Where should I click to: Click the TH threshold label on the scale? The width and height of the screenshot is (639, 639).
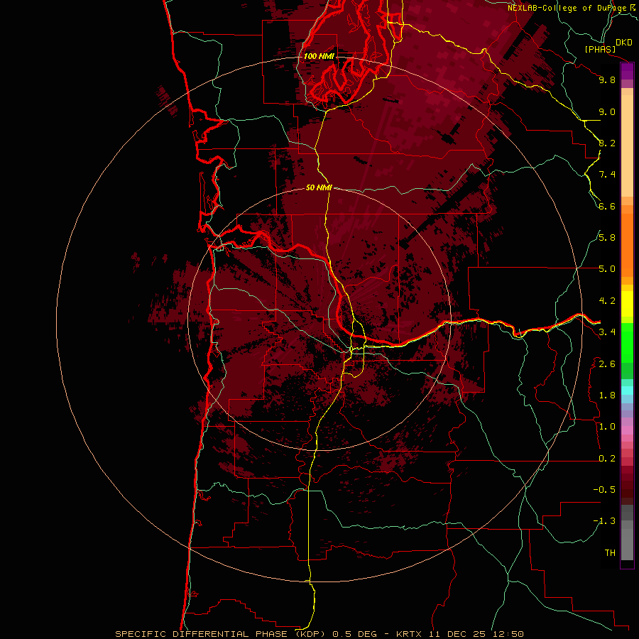point(610,553)
